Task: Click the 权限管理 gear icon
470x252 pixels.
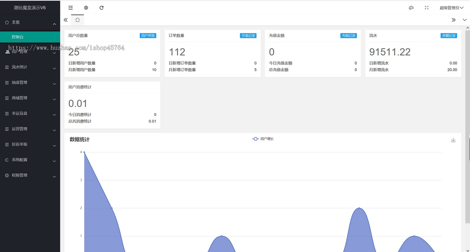Action: (x=7, y=175)
